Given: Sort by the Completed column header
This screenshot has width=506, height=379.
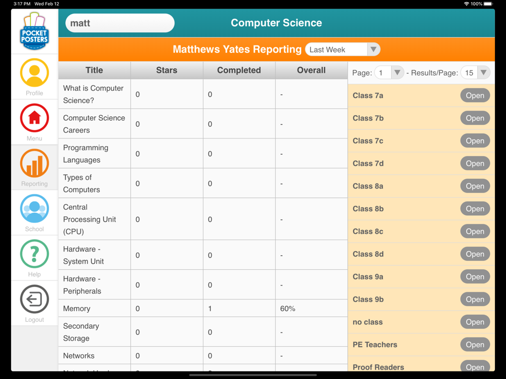Looking at the screenshot, I should [239, 70].
